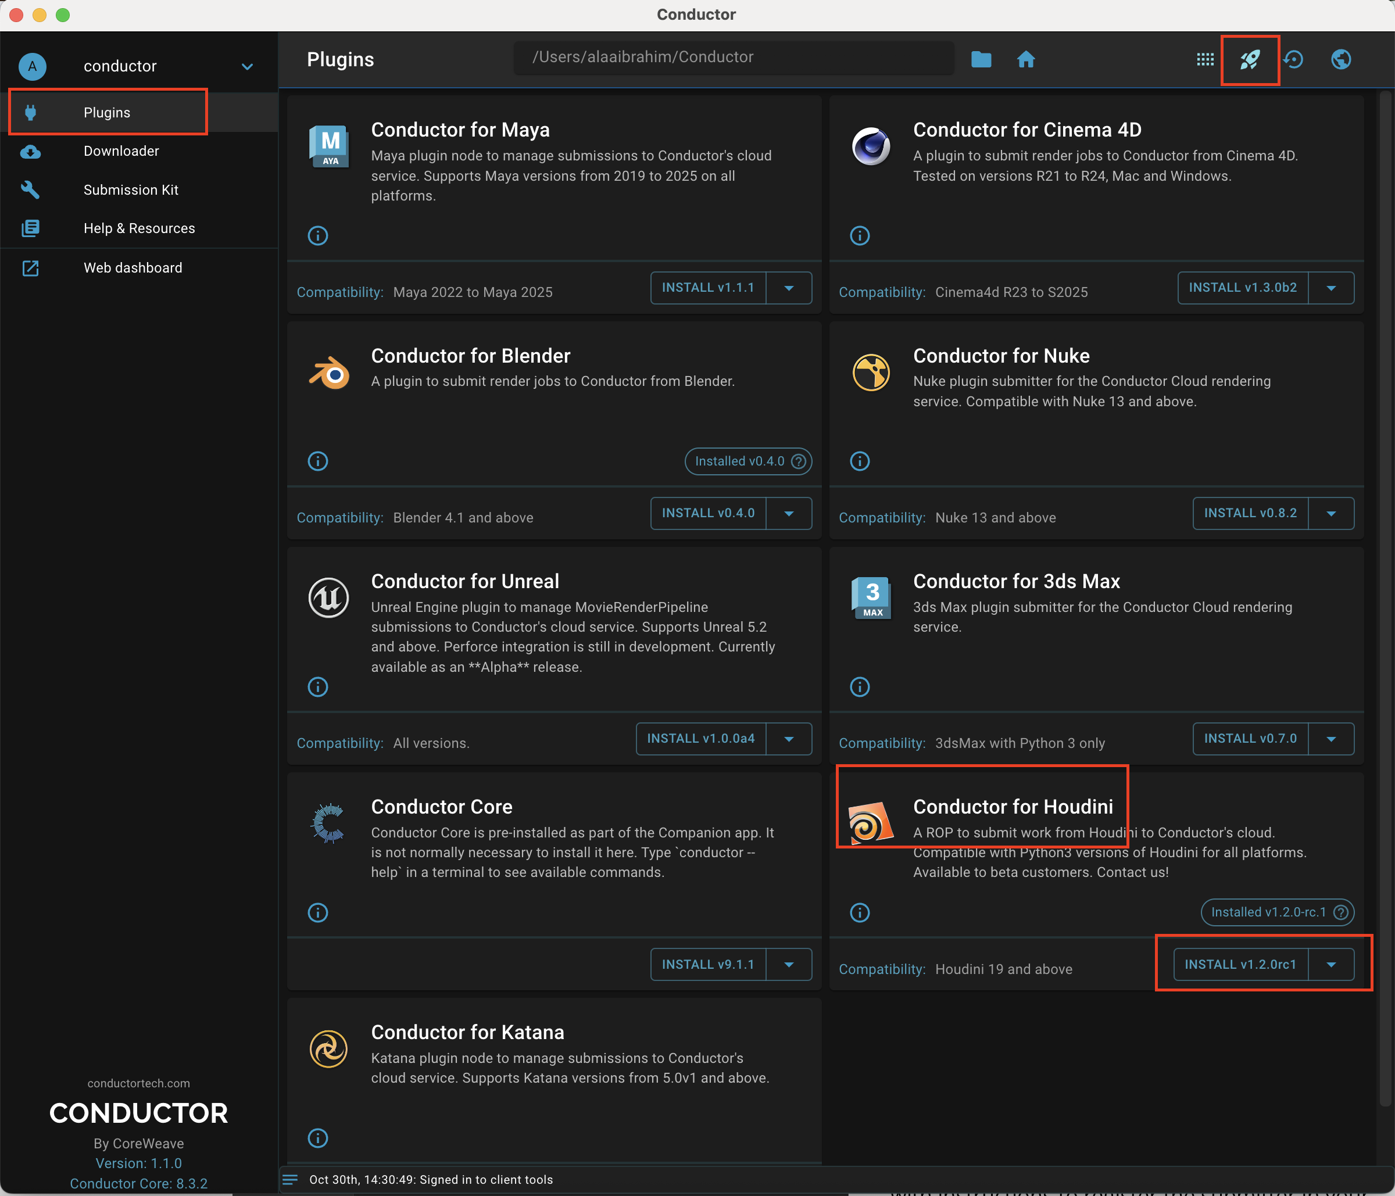Open the folder browse icon
1395x1196 pixels.
tap(981, 60)
